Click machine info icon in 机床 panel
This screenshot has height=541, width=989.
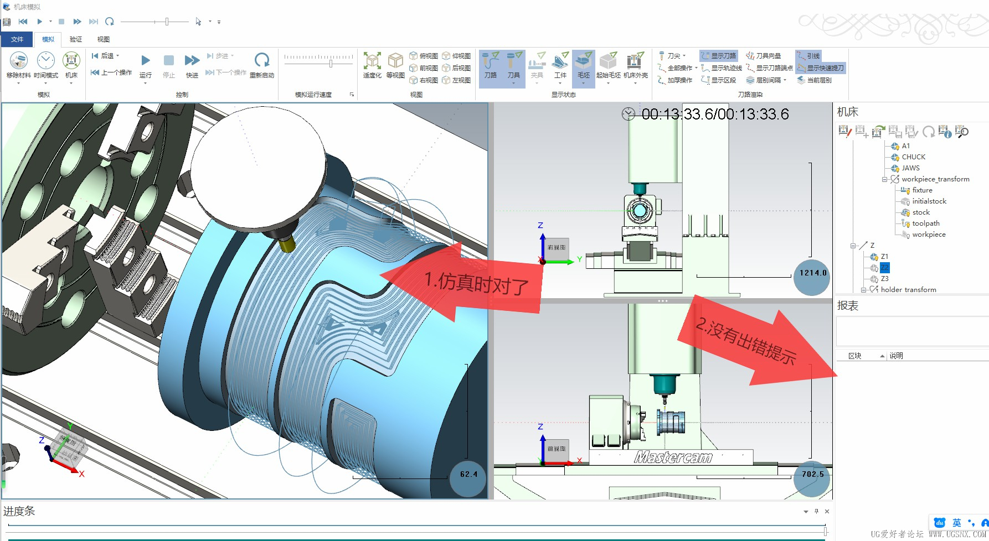tap(945, 132)
